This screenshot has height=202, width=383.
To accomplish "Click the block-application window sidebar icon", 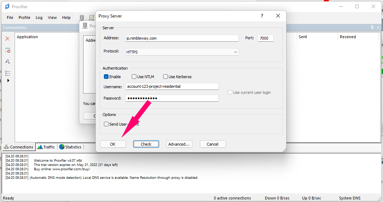I will tap(7, 50).
